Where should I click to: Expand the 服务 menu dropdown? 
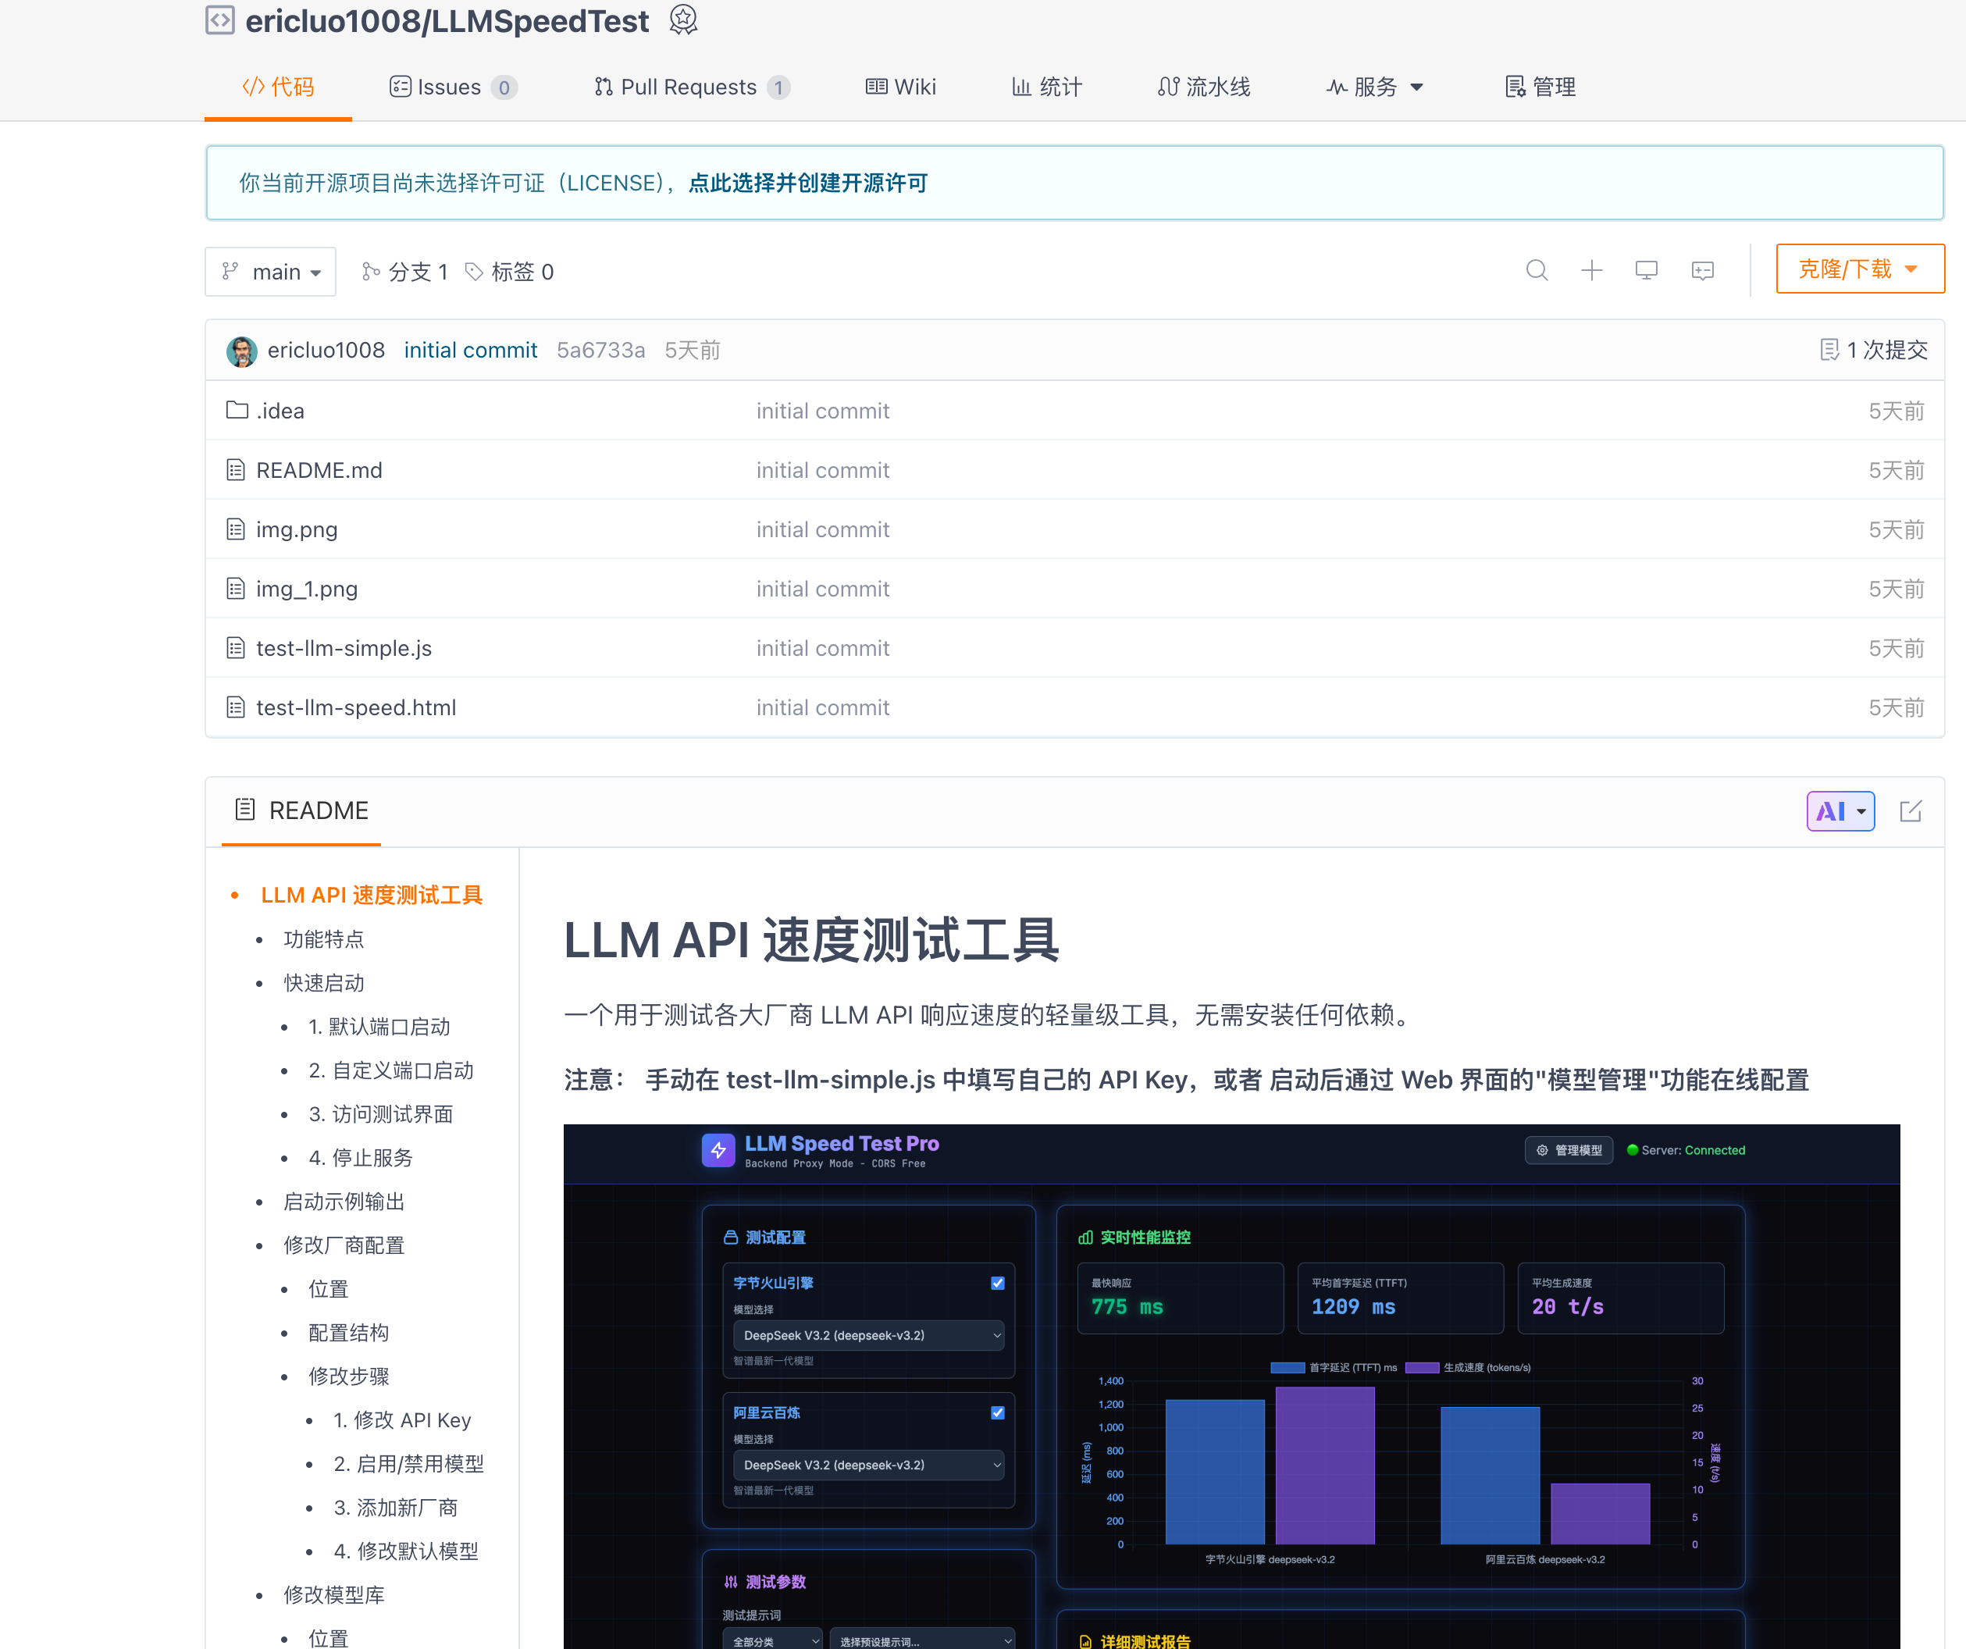click(x=1375, y=87)
